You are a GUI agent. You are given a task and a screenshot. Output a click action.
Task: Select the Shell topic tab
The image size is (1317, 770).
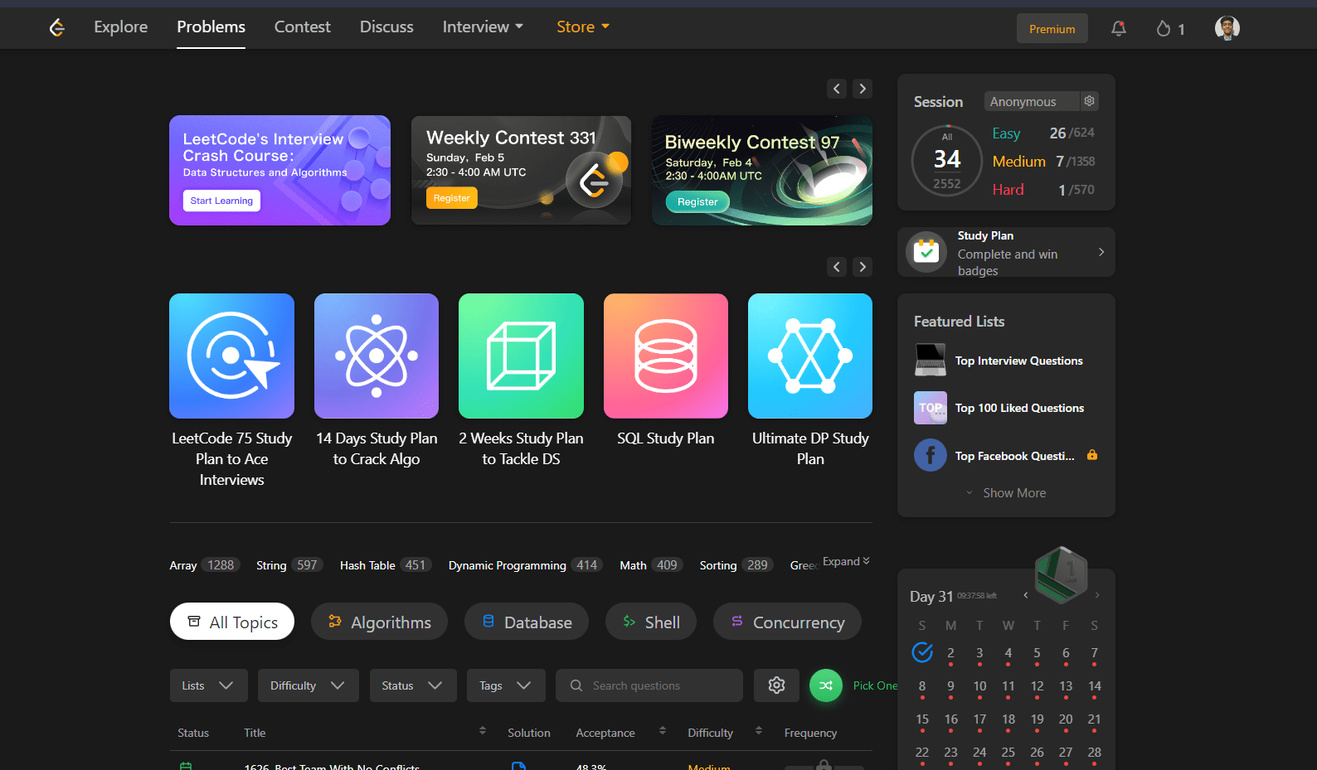click(x=651, y=622)
